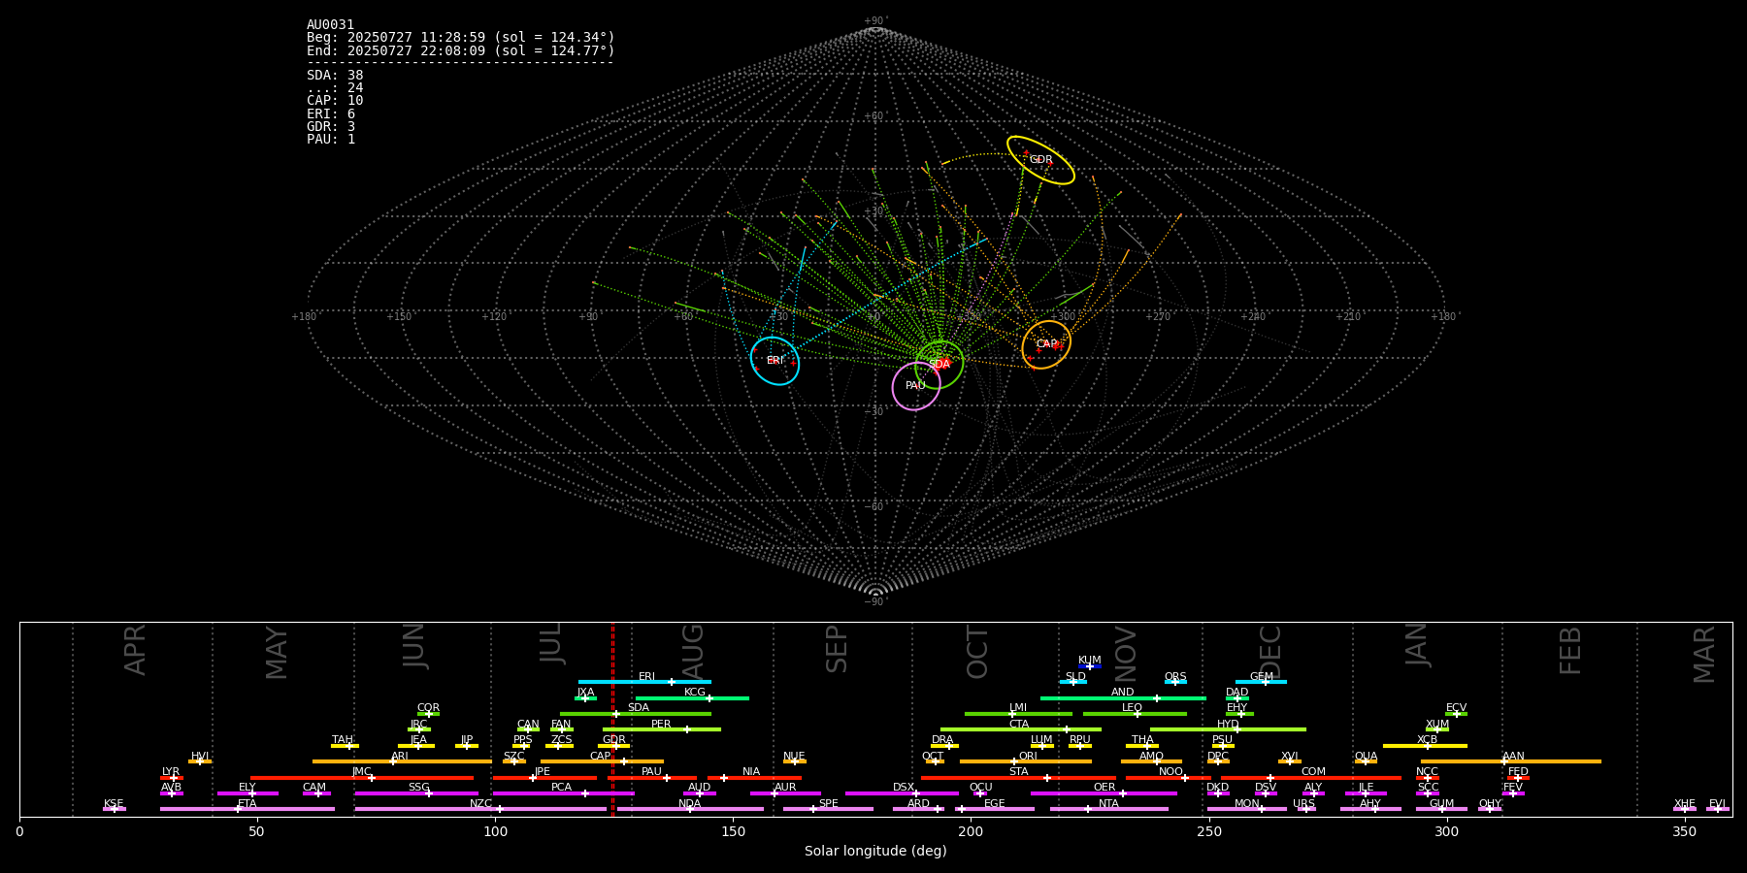Image resolution: width=1747 pixels, height=873 pixels.
Task: Click the COR shower bar near June
Action: (428, 714)
